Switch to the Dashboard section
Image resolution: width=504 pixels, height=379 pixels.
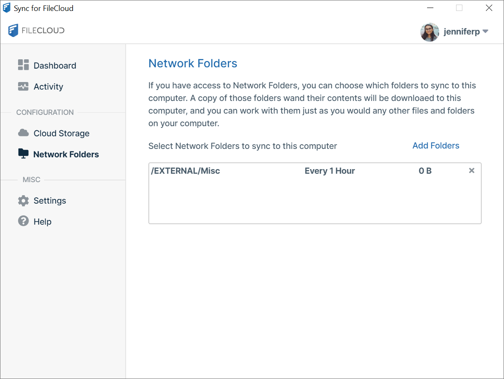(55, 65)
